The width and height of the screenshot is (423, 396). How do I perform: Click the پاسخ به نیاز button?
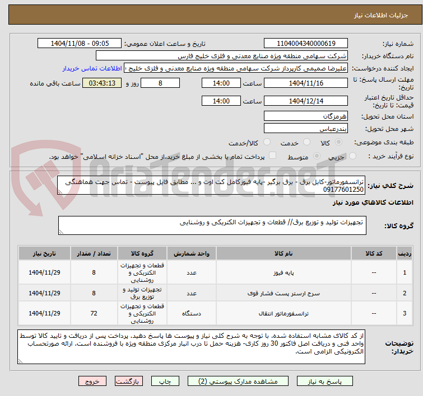[x=324, y=381]
